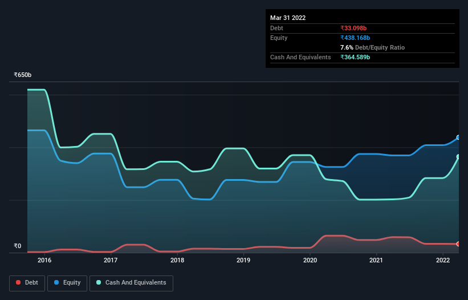Viewport: 468px width, 300px height.
Task: Click the ₹0 y-axis label
Action: [x=18, y=246]
